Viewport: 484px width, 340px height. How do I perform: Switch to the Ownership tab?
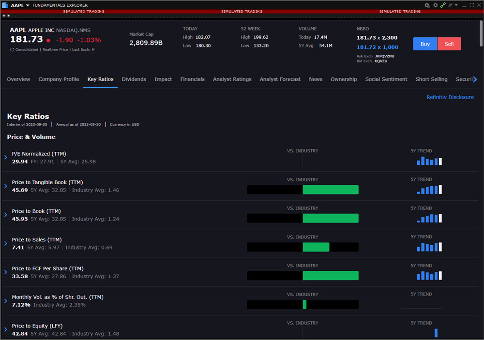click(x=344, y=79)
